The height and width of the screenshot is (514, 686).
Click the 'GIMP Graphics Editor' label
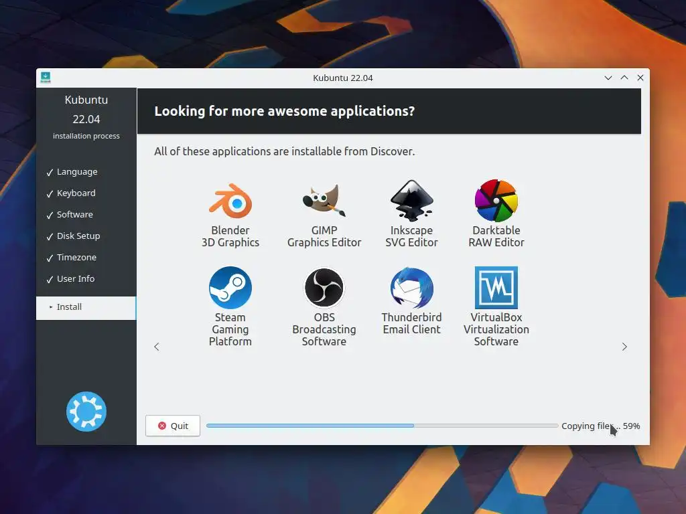324,236
